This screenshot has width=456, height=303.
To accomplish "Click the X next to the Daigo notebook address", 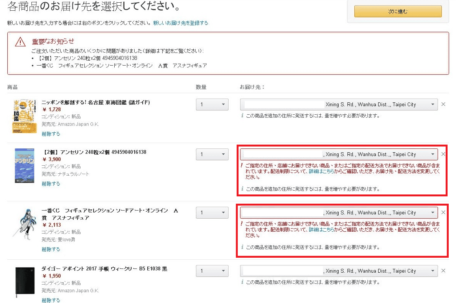I will 444,271.
